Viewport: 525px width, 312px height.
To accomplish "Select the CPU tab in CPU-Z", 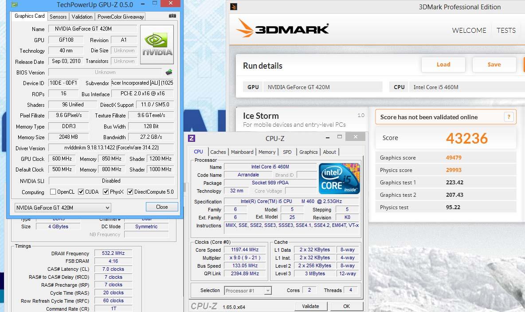I will 198,152.
